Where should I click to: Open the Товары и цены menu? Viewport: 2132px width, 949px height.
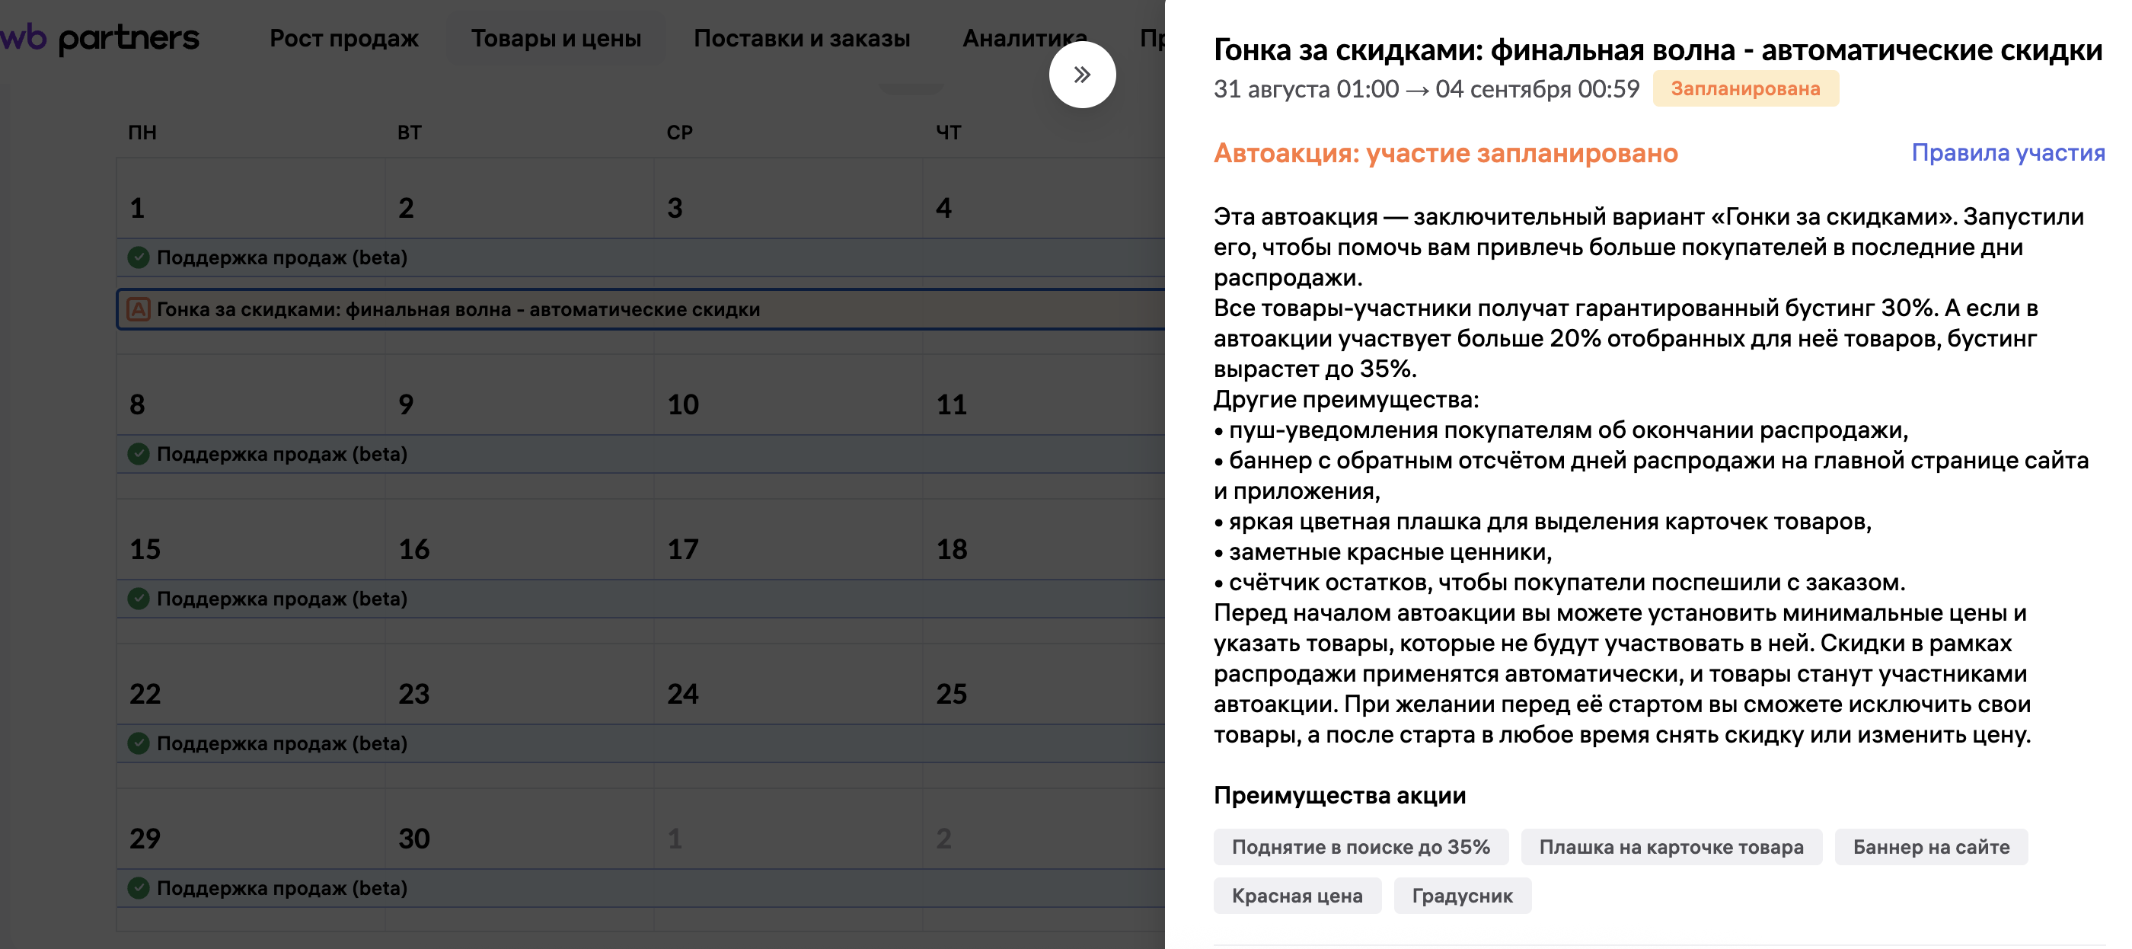556,38
